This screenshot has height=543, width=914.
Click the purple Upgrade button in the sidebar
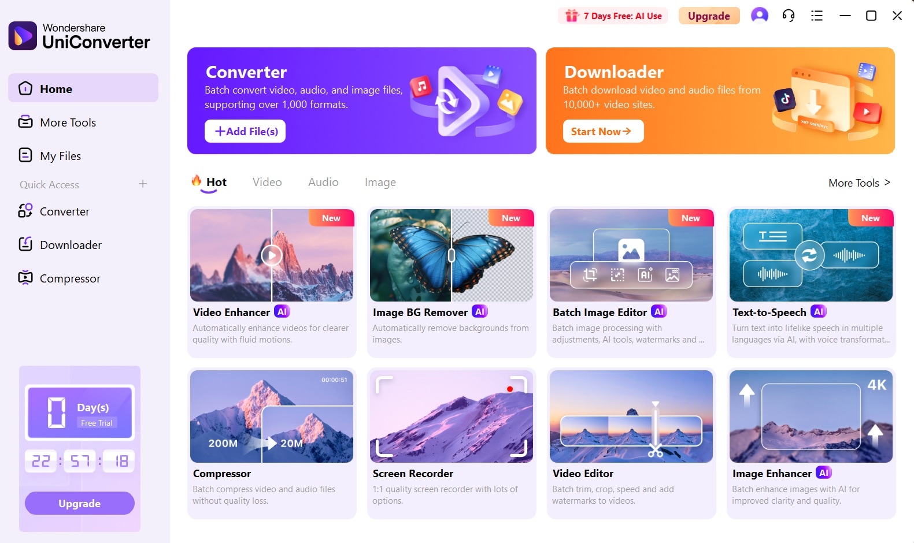[80, 503]
